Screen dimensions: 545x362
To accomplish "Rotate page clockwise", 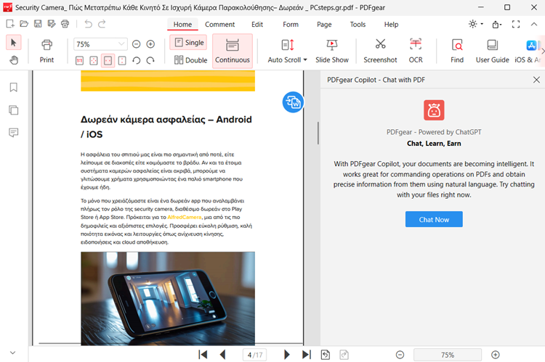I will (x=150, y=61).
